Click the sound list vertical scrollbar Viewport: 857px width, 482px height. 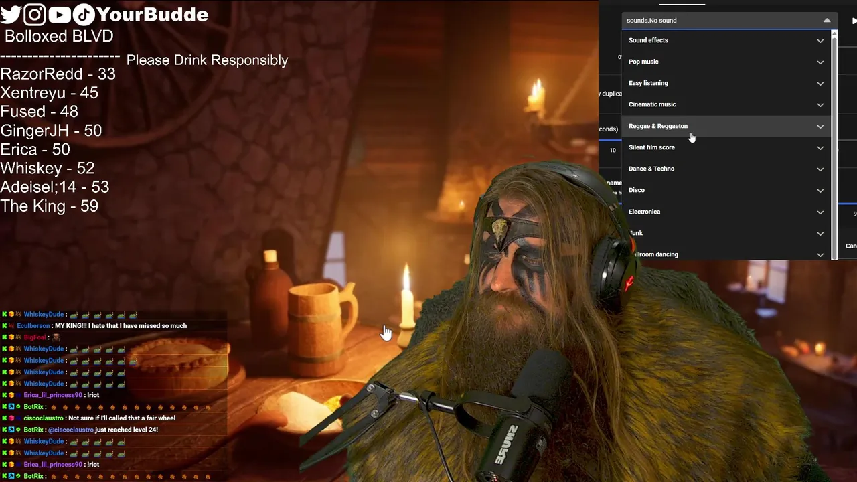click(x=834, y=144)
